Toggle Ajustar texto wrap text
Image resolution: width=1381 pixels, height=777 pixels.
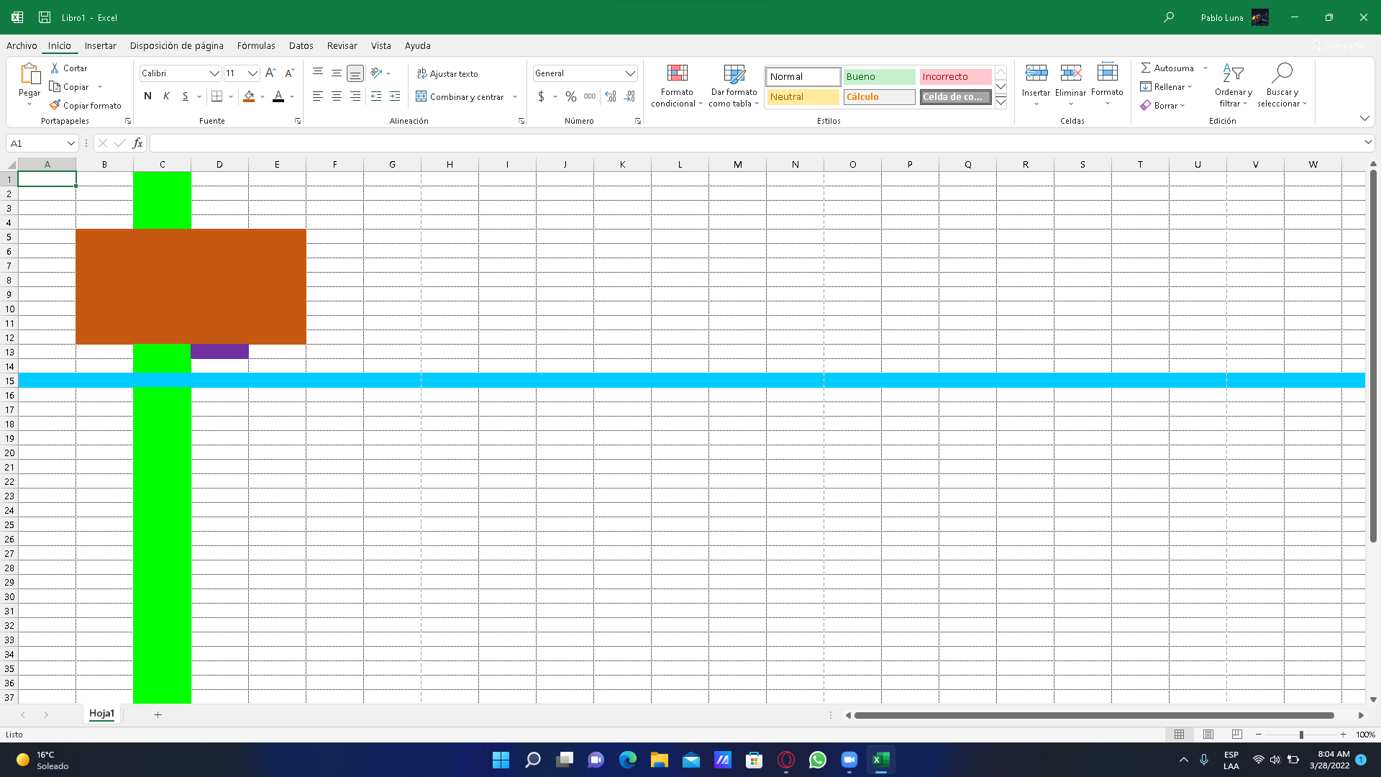coord(447,73)
